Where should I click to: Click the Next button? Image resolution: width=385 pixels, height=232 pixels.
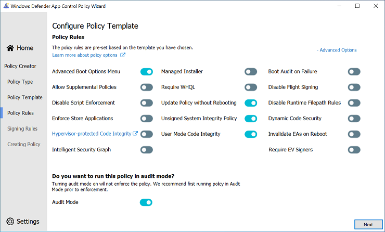pos(368,224)
